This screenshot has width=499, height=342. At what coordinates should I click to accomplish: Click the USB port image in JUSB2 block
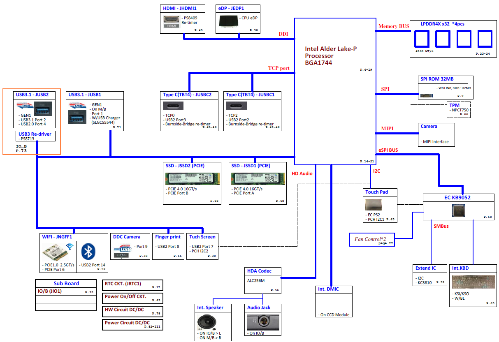point(43,109)
